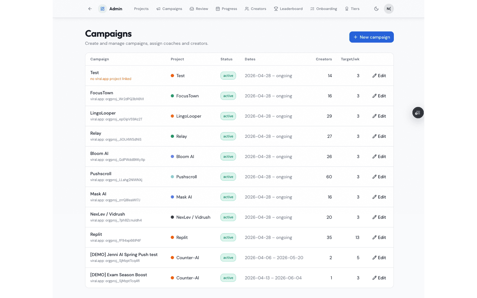This screenshot has width=477, height=298.
Task: Edit the Relay campaign
Action: coord(379,136)
